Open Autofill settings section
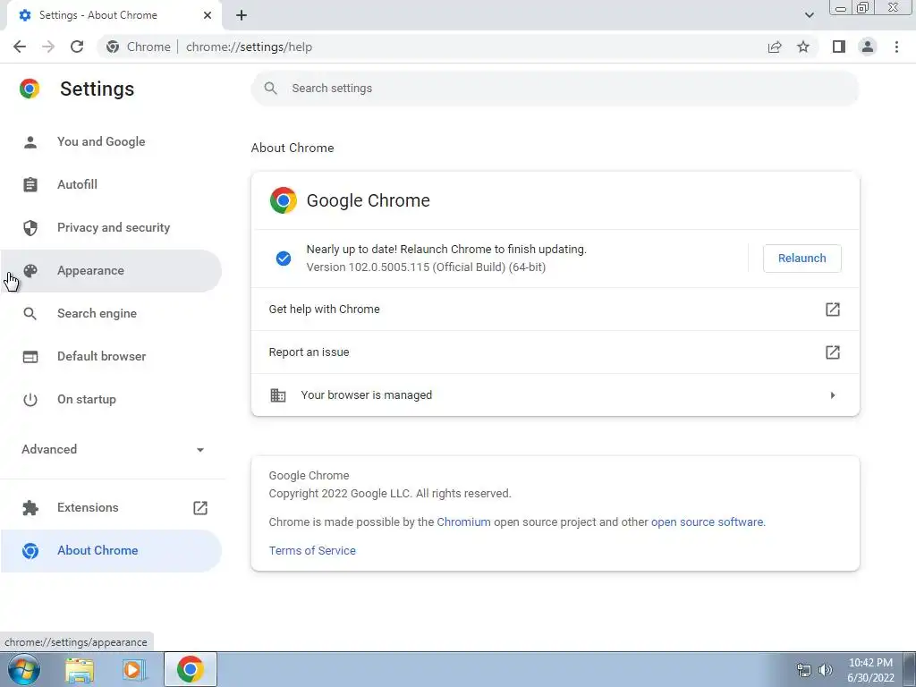 (x=111, y=184)
